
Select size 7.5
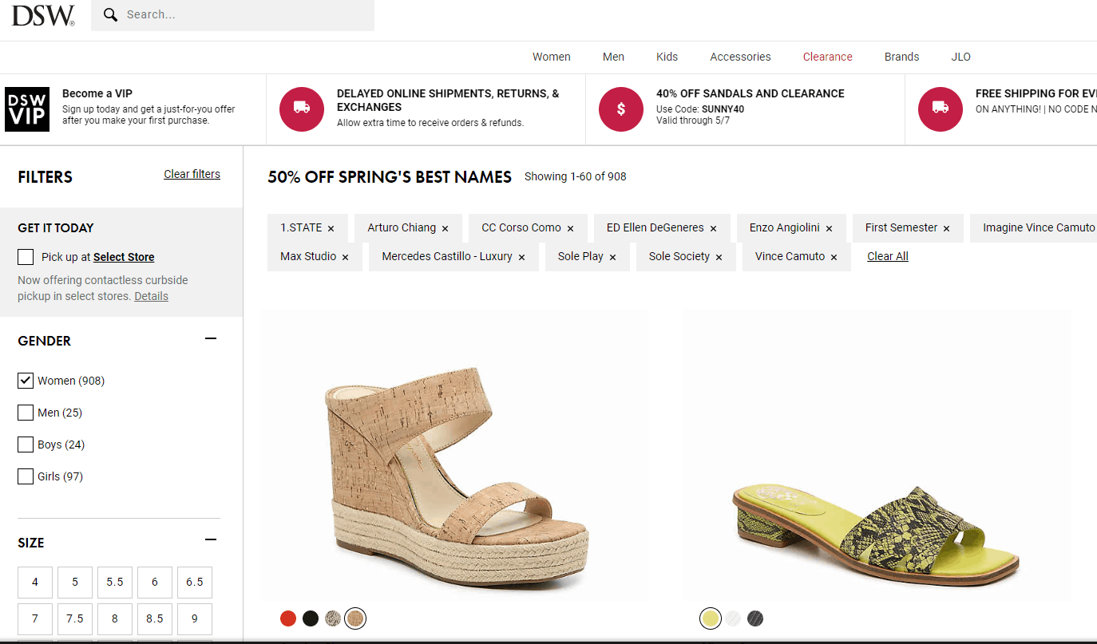(75, 619)
